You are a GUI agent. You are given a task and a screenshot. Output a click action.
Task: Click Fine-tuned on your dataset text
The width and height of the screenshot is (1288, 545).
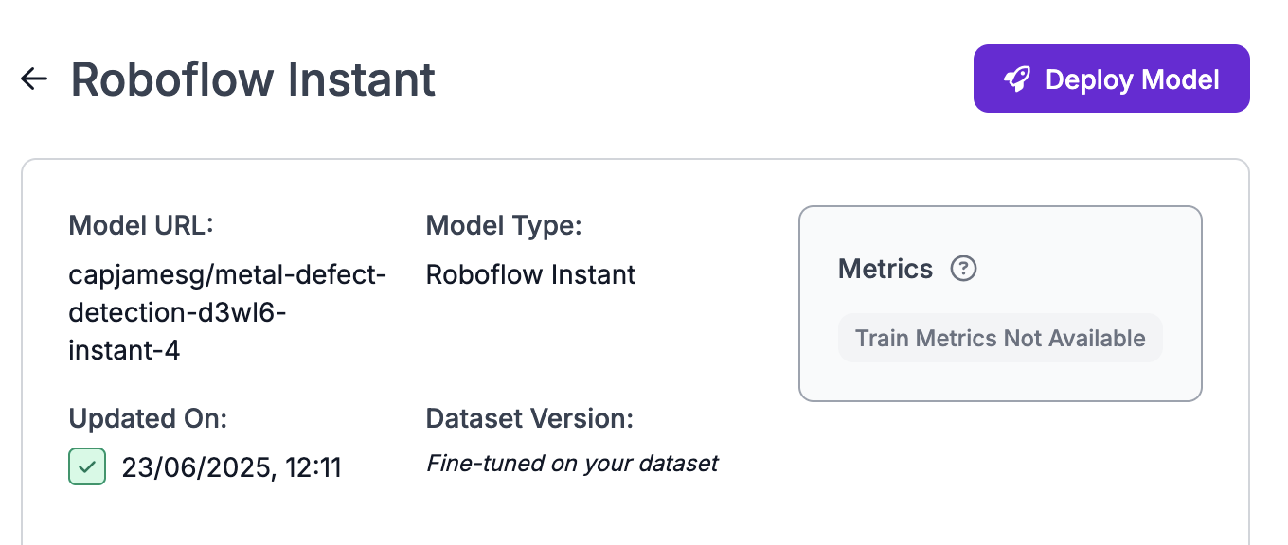tap(572, 464)
